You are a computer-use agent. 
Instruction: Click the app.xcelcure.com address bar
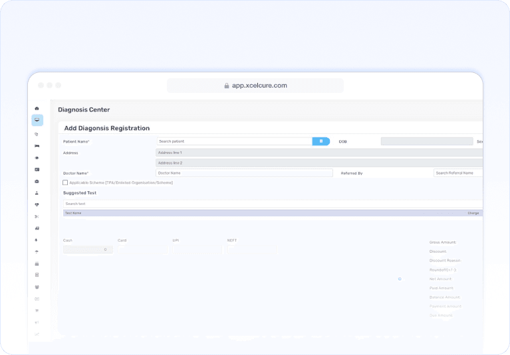pyautogui.click(x=255, y=86)
